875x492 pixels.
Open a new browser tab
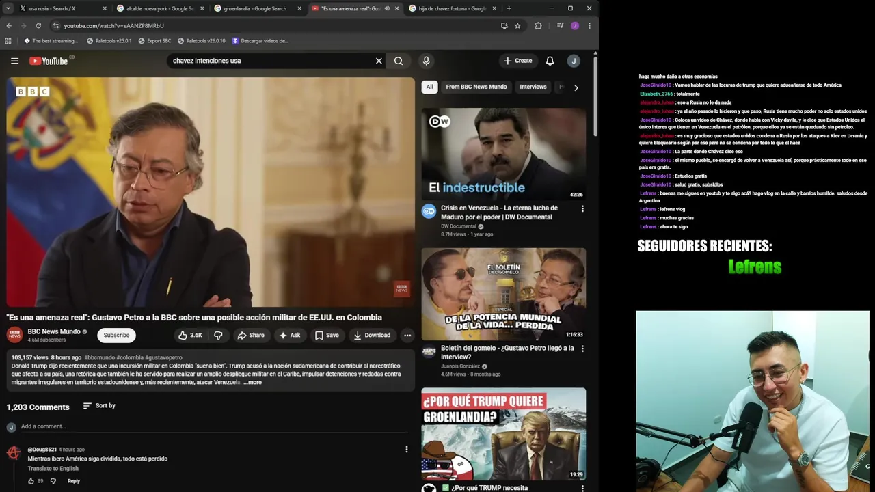[x=509, y=8]
